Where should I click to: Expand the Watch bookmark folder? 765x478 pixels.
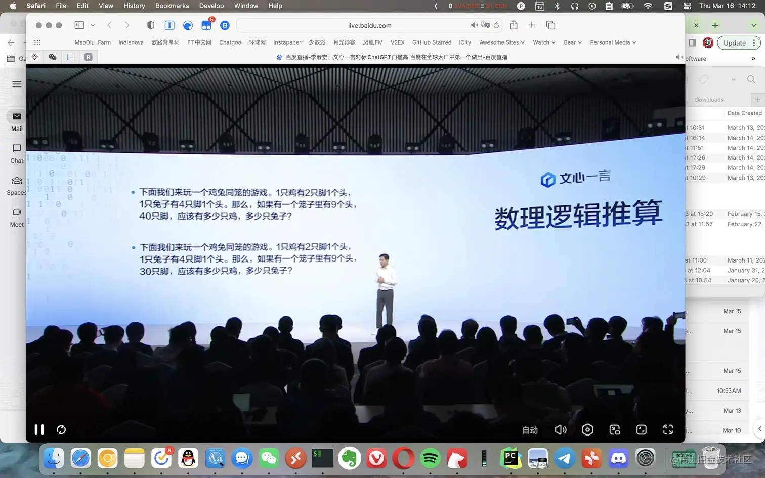click(544, 42)
